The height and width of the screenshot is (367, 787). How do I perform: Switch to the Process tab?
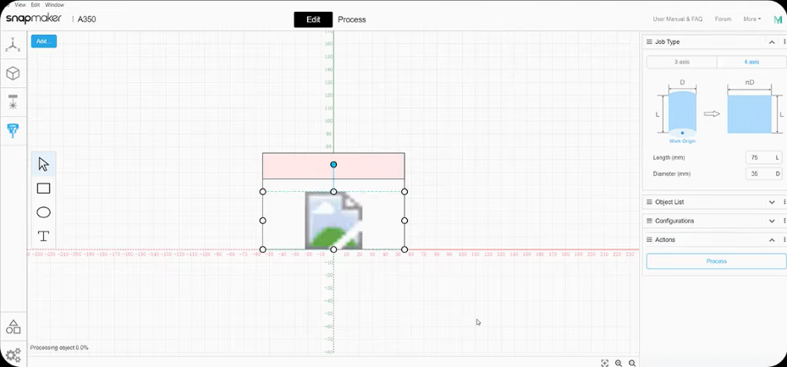coord(352,19)
